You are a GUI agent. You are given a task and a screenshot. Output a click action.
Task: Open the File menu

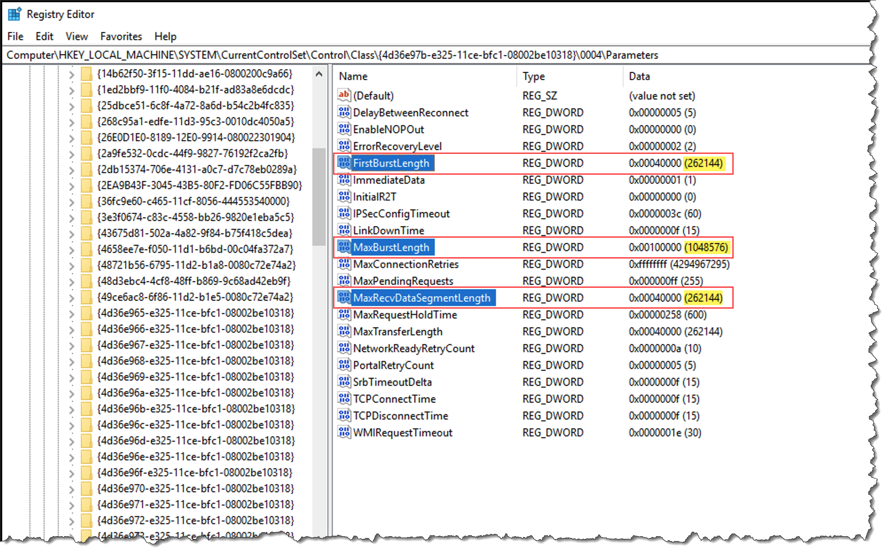(x=15, y=36)
